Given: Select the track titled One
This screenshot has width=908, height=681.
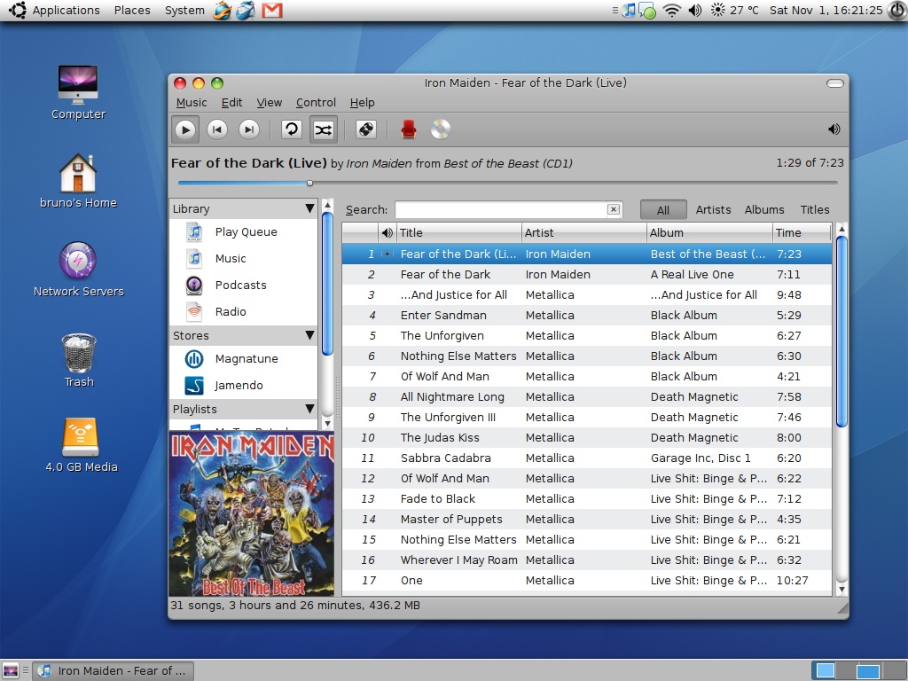Looking at the screenshot, I should [x=587, y=580].
